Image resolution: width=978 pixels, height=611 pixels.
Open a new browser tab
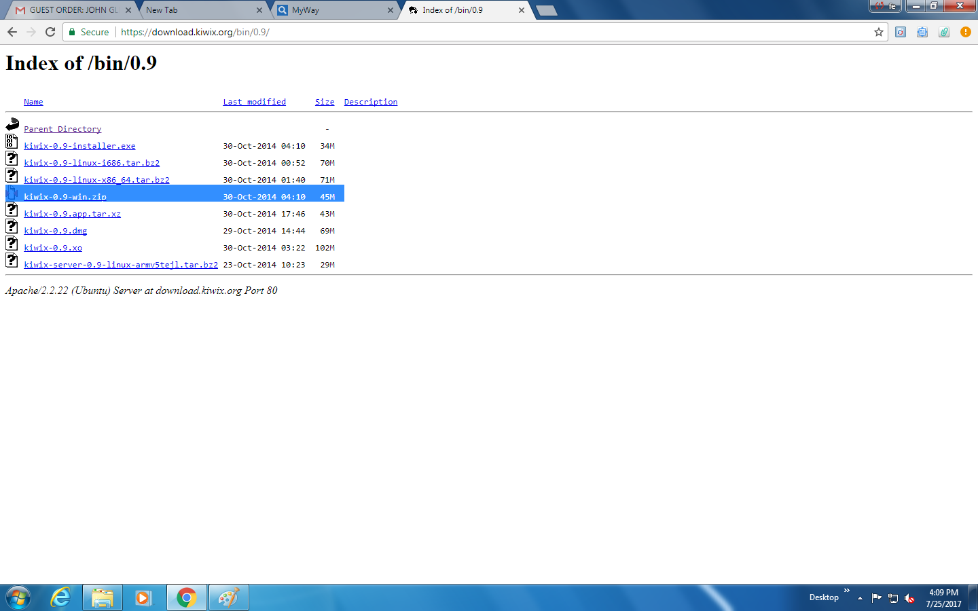coord(547,10)
